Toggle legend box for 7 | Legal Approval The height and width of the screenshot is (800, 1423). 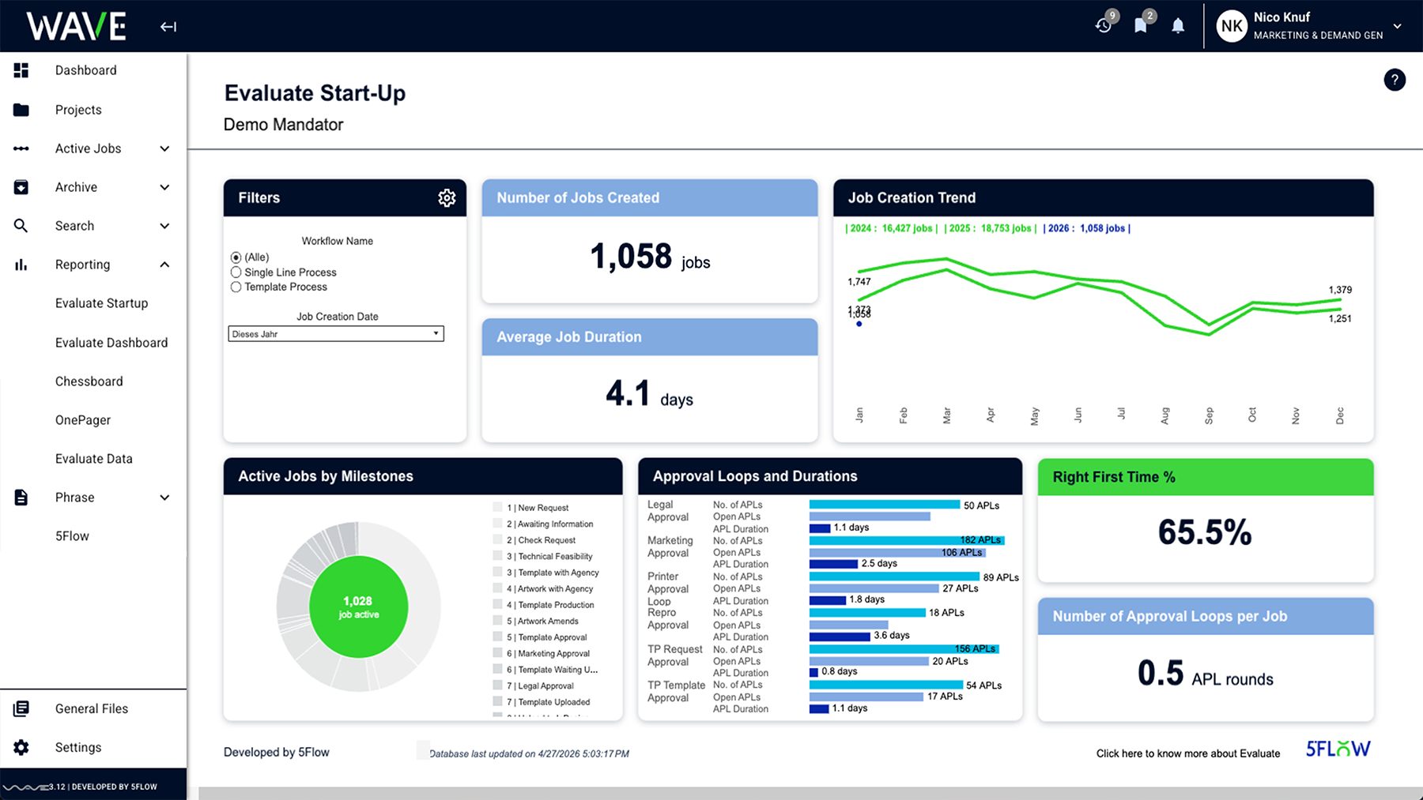(x=497, y=685)
